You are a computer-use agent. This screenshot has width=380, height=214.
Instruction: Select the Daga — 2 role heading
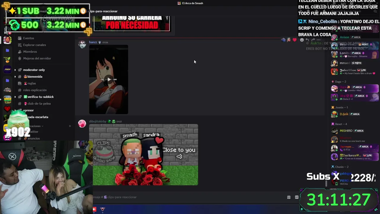point(341,82)
